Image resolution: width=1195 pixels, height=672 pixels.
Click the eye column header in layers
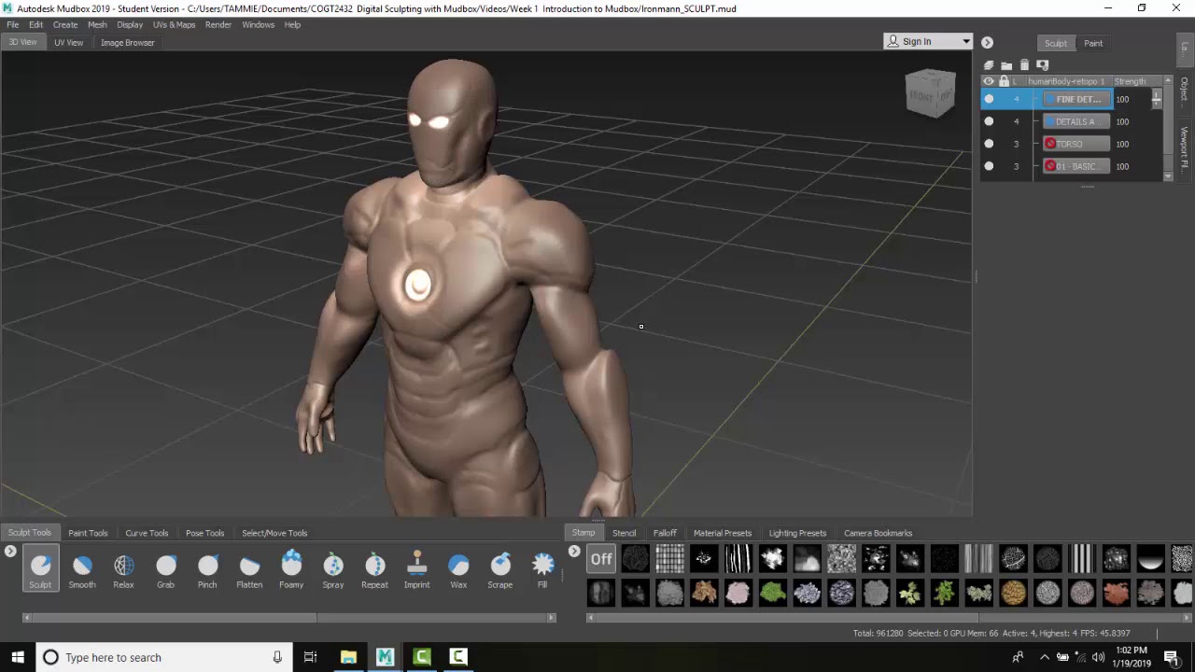(989, 81)
